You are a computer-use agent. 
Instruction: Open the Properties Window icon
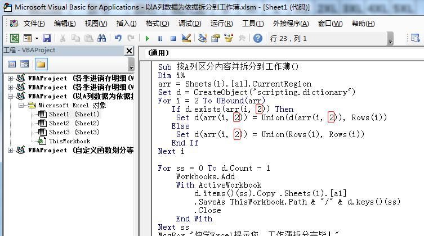pyautogui.click(x=216, y=38)
